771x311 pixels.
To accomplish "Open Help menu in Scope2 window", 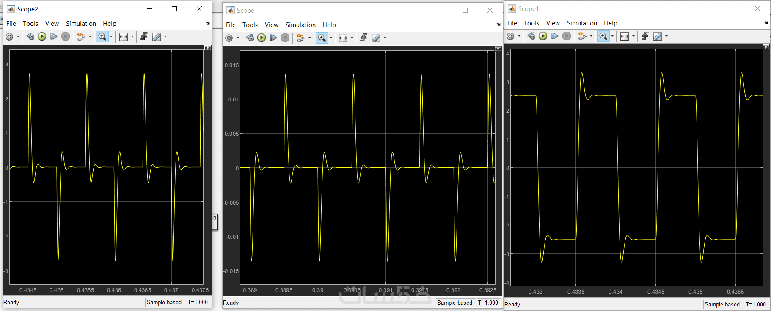I will coord(109,24).
